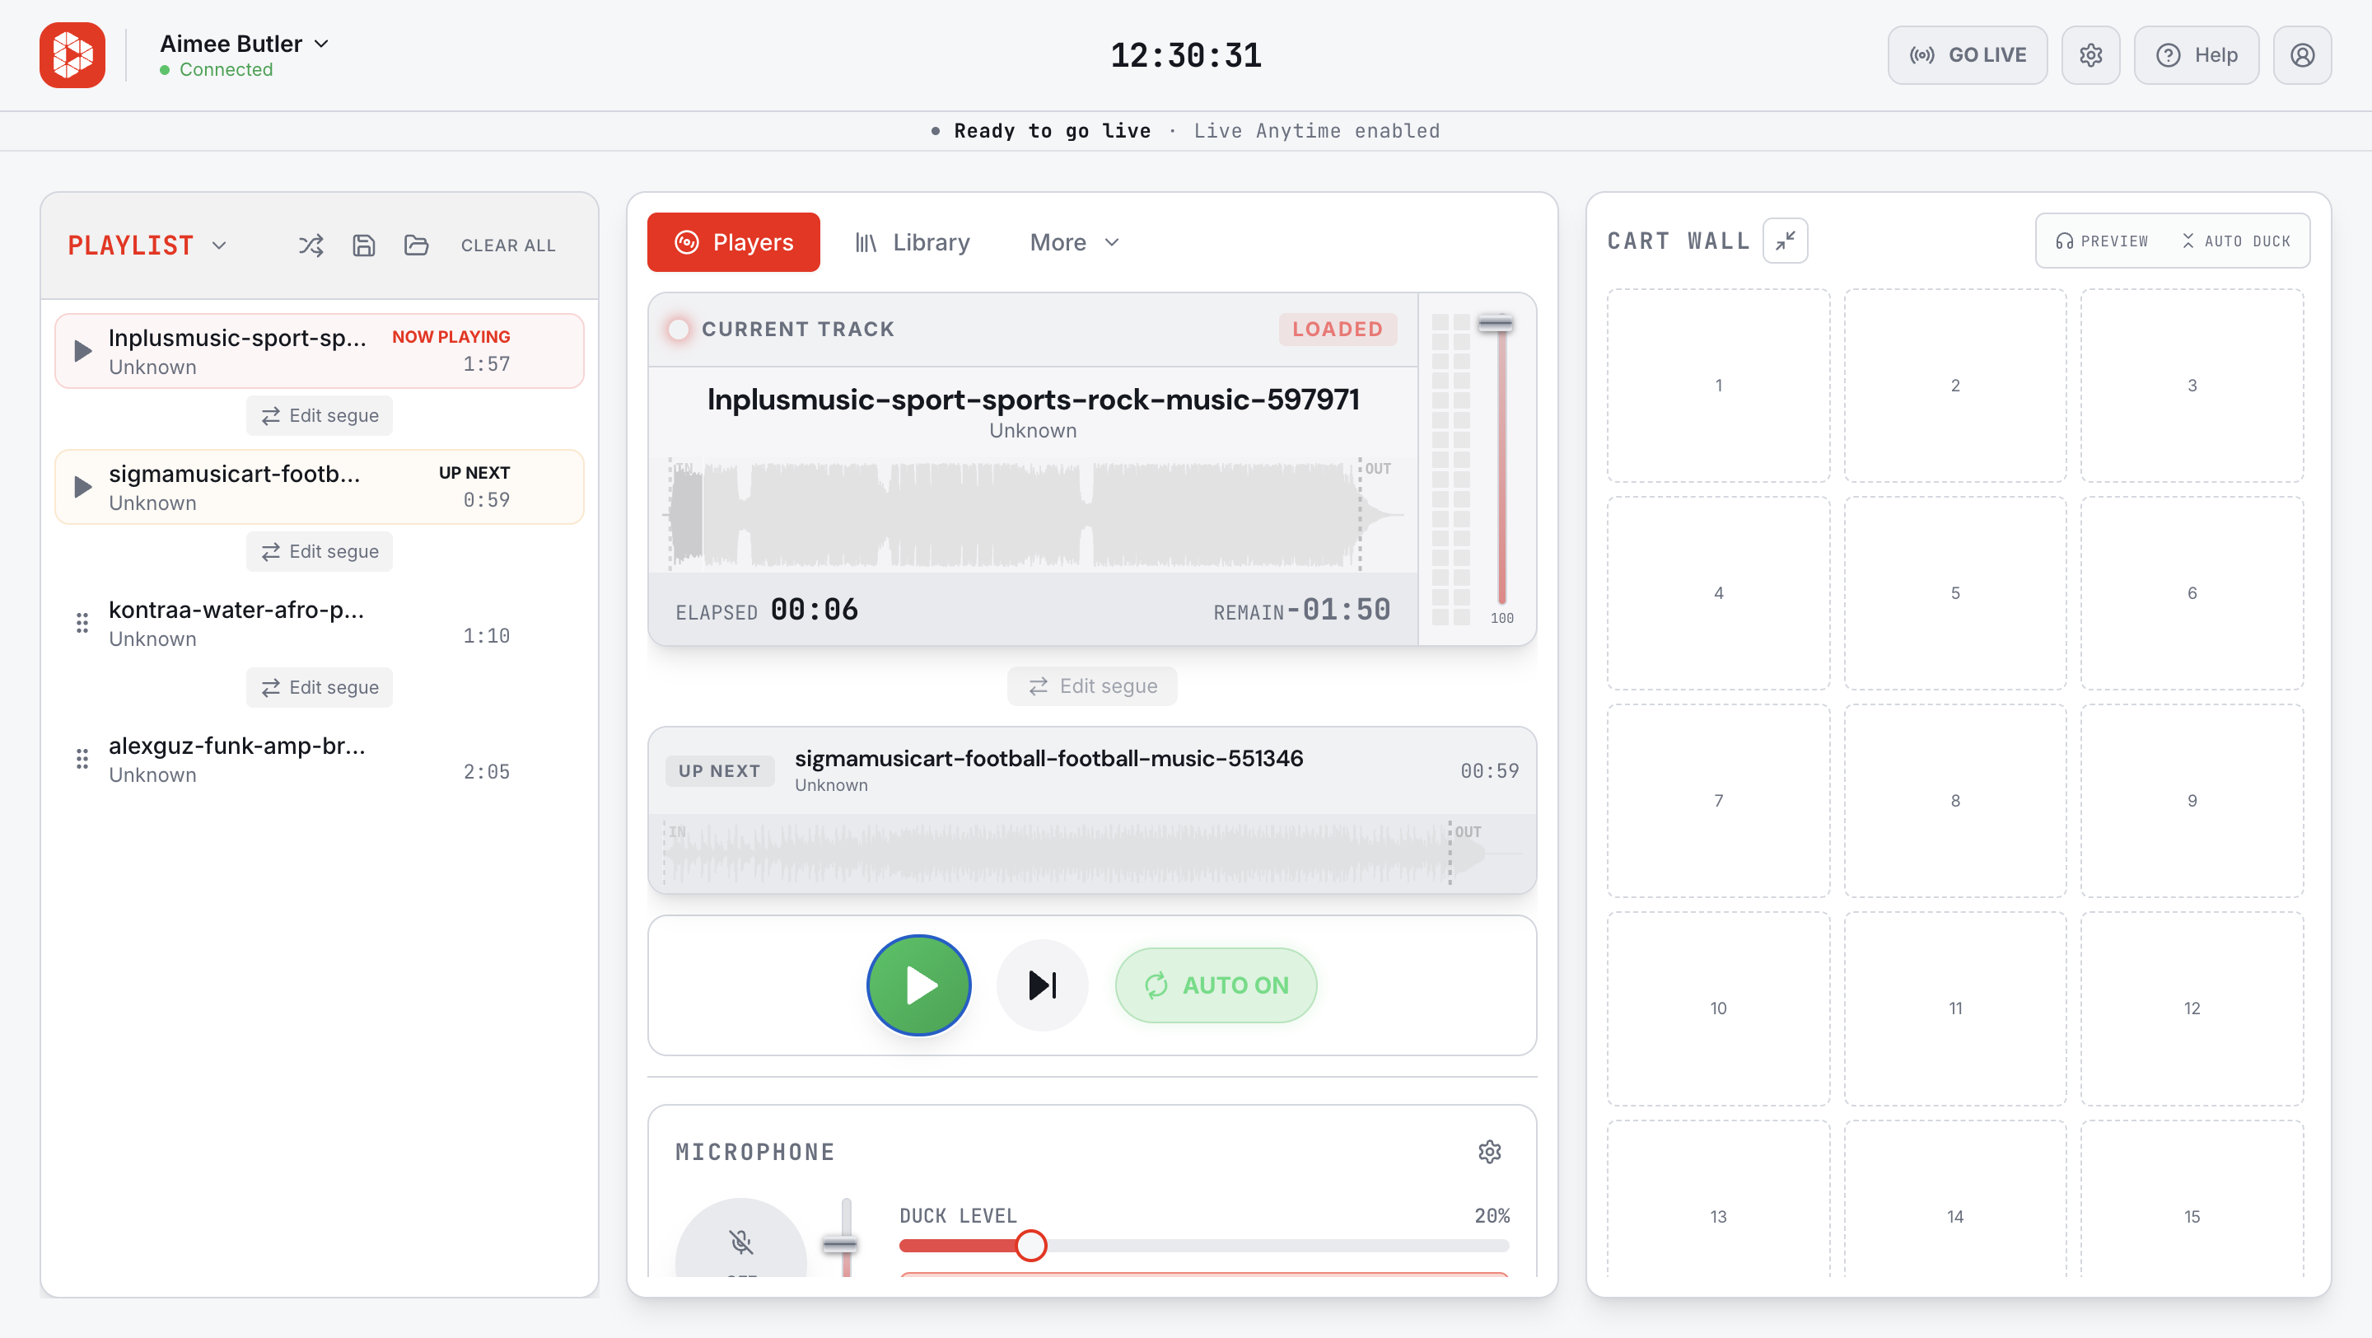Click CLEAR ALL in the playlist
The height and width of the screenshot is (1338, 2372).
[508, 245]
